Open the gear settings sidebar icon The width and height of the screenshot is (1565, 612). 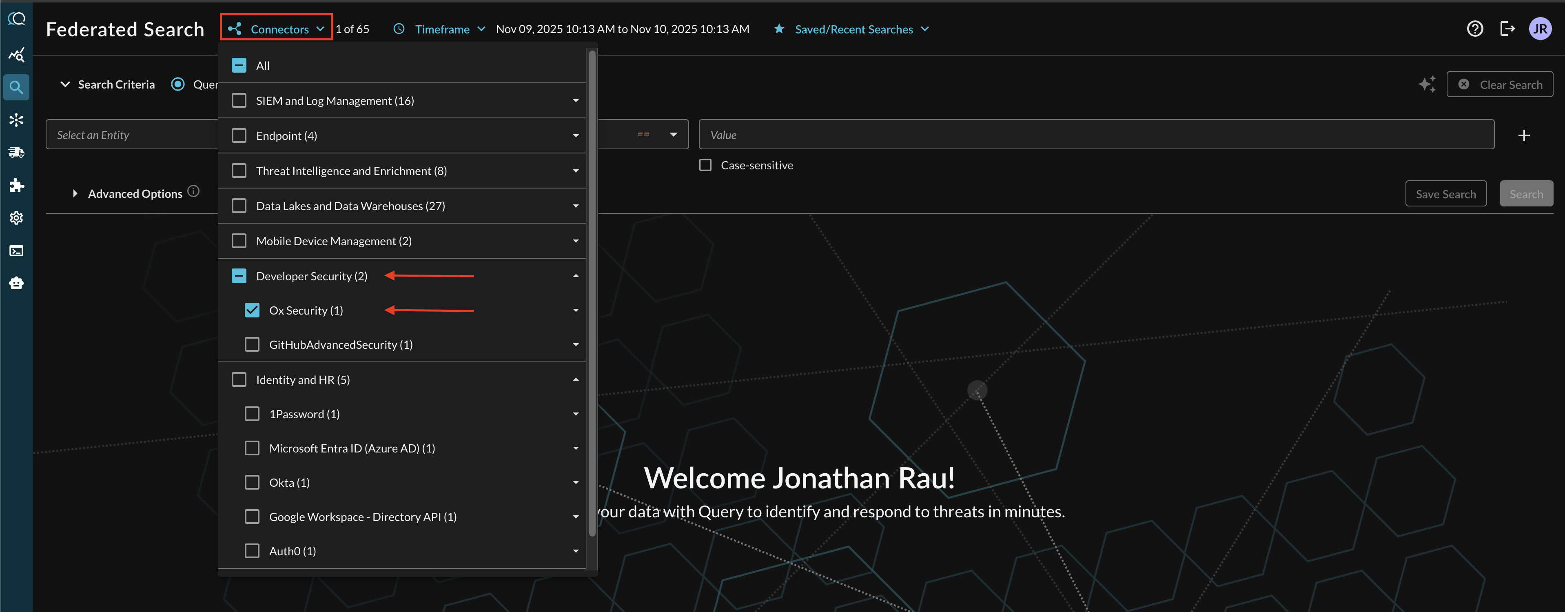point(16,217)
